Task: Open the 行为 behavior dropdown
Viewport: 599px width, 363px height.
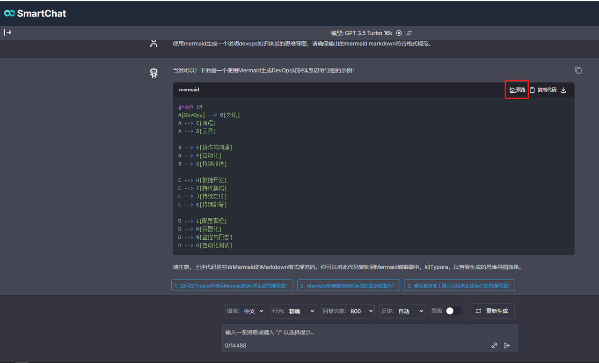Action: (293, 311)
